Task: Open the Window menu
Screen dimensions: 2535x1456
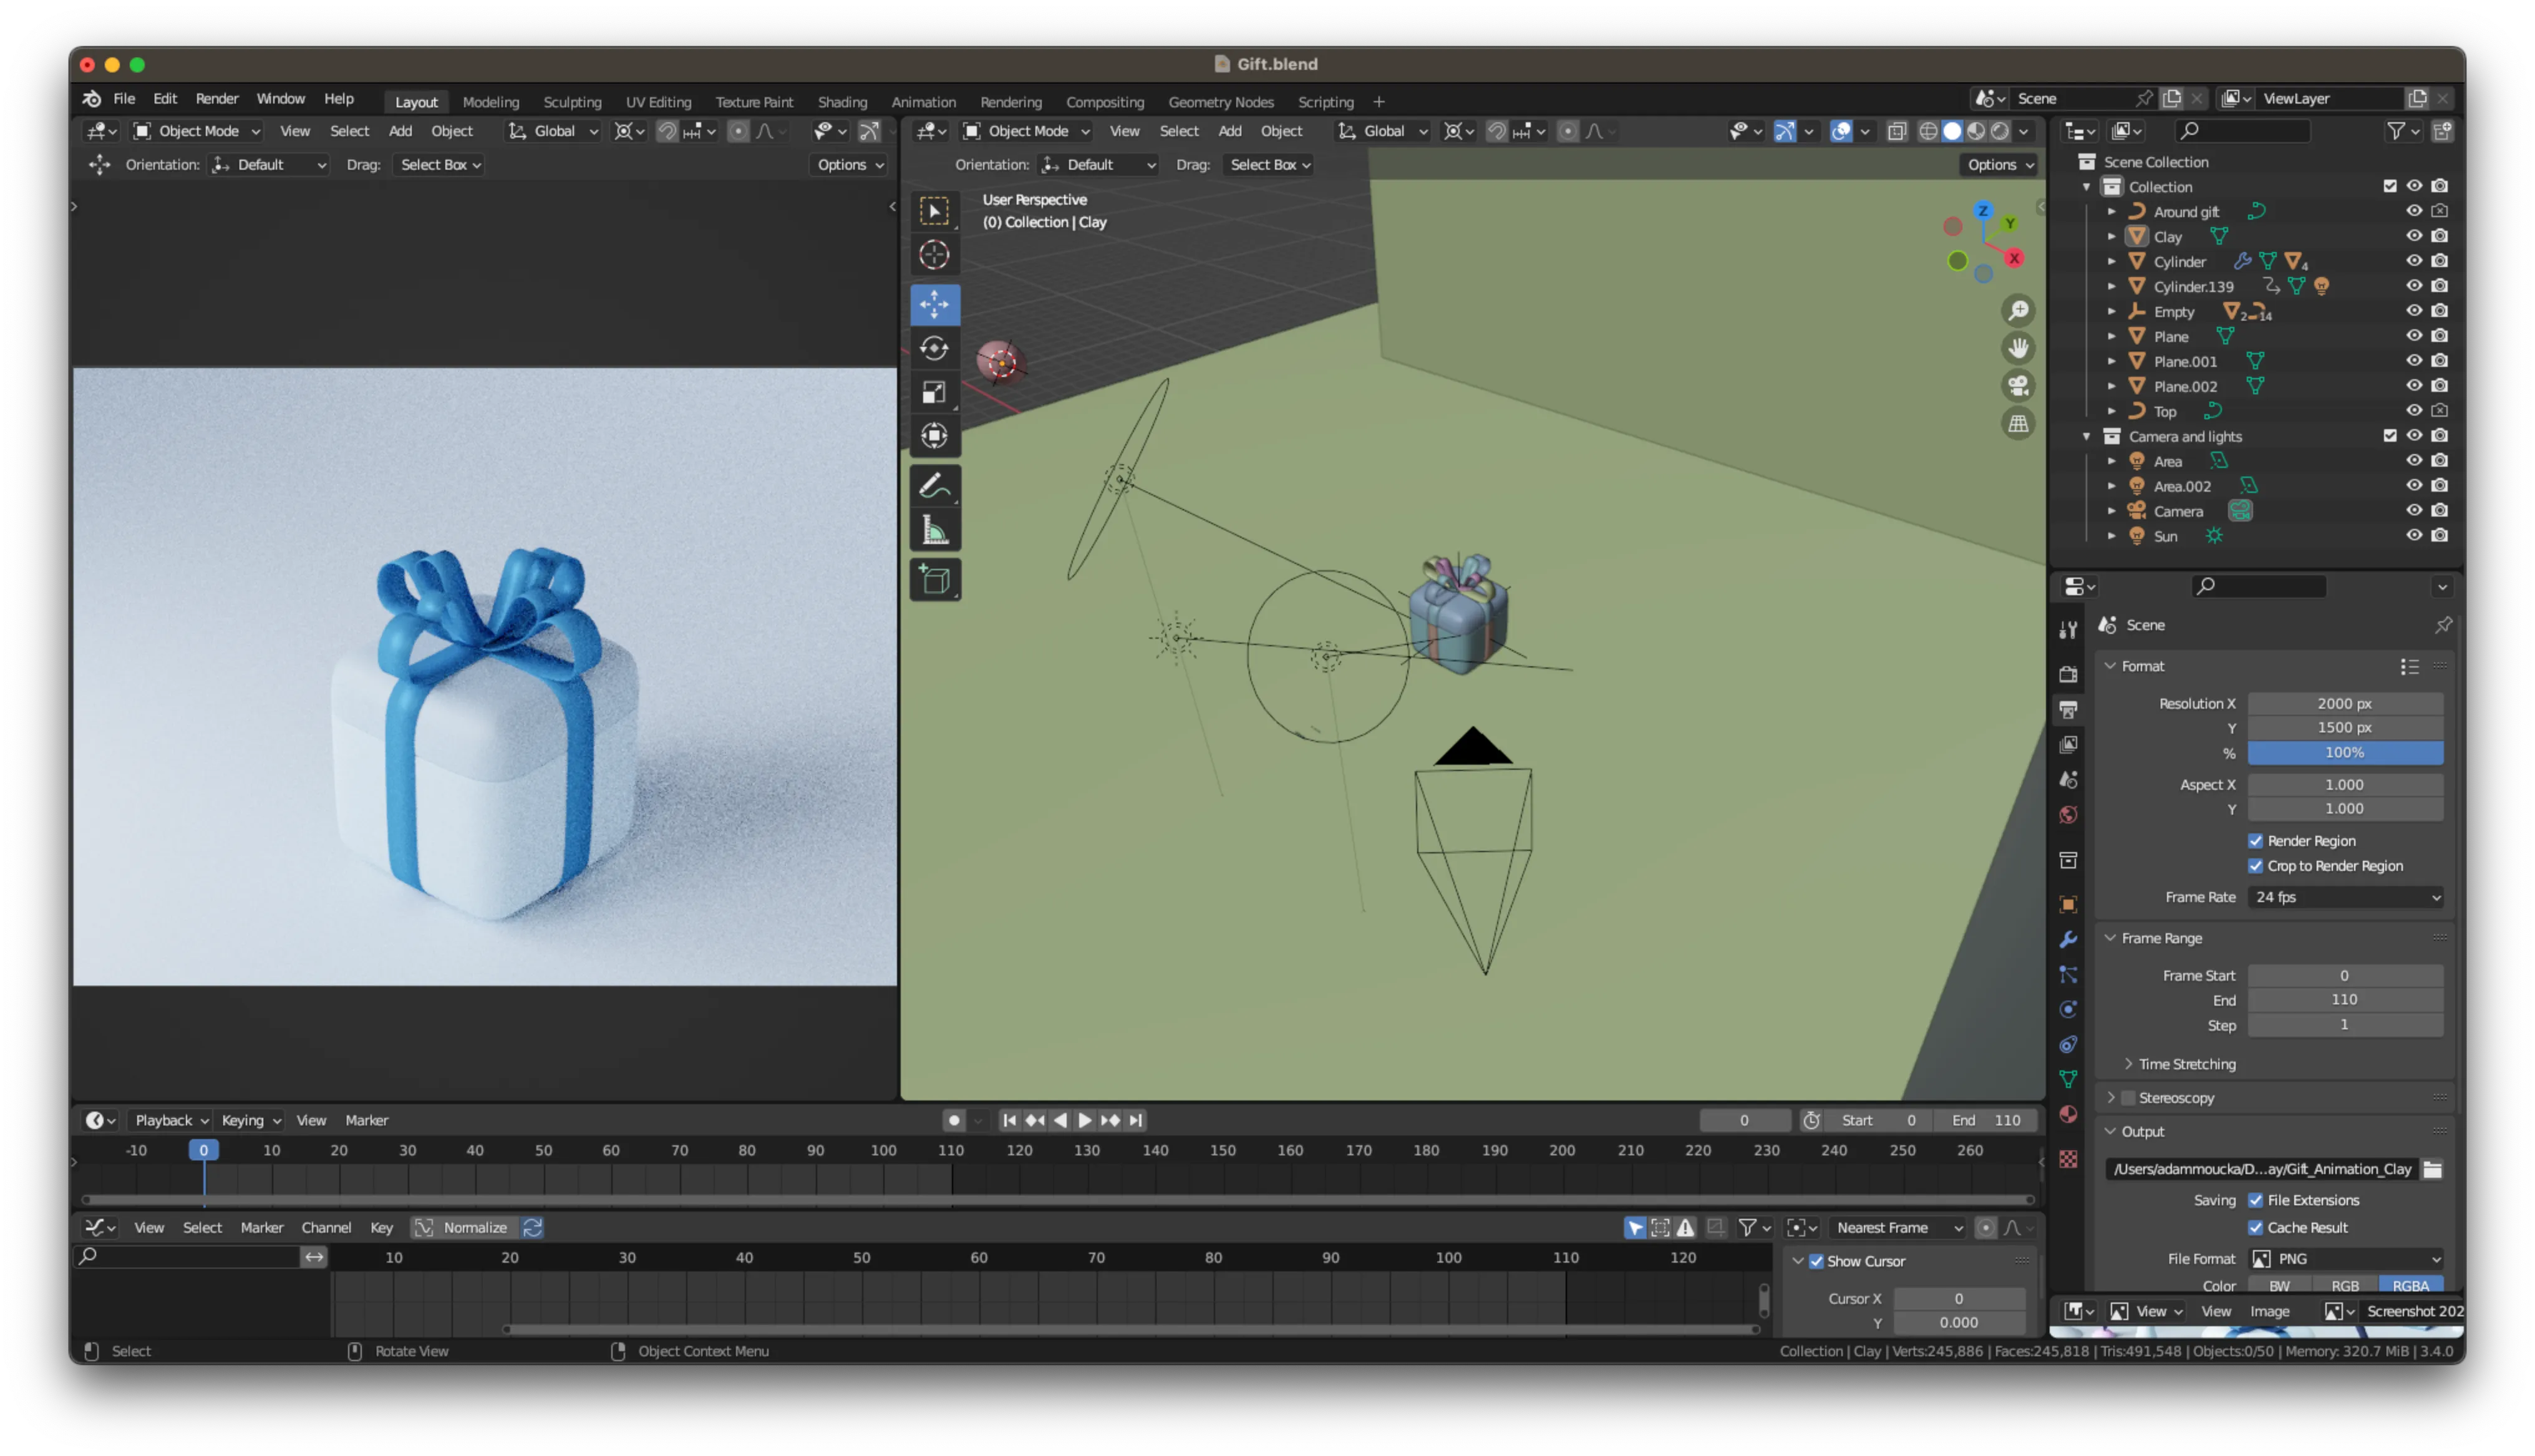Action: tap(281, 99)
